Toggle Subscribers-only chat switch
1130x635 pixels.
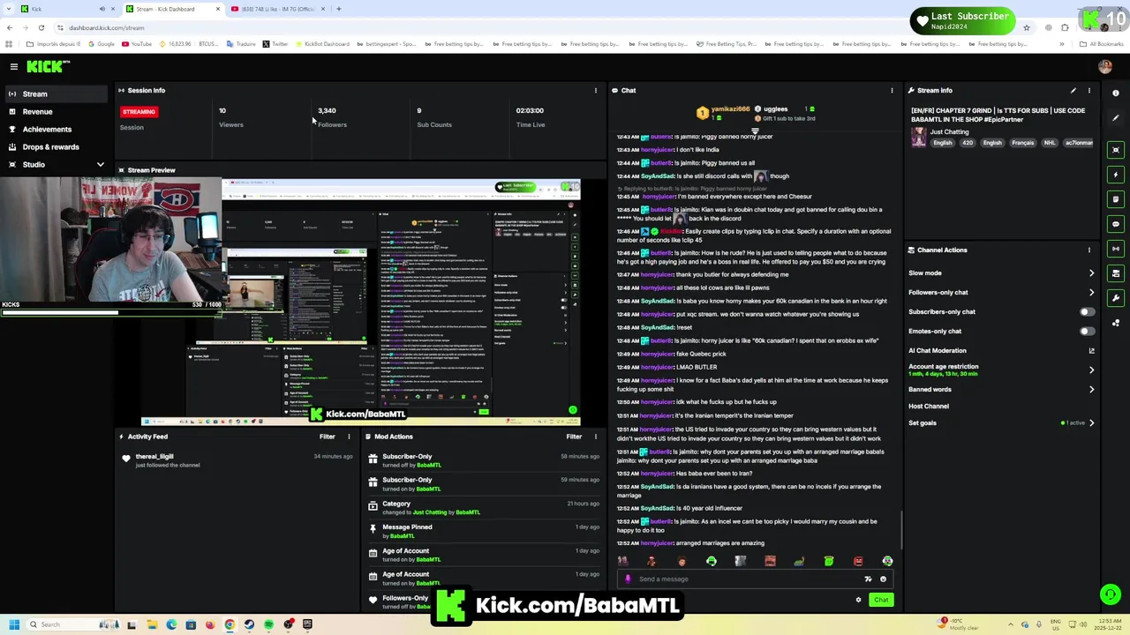tap(1087, 311)
